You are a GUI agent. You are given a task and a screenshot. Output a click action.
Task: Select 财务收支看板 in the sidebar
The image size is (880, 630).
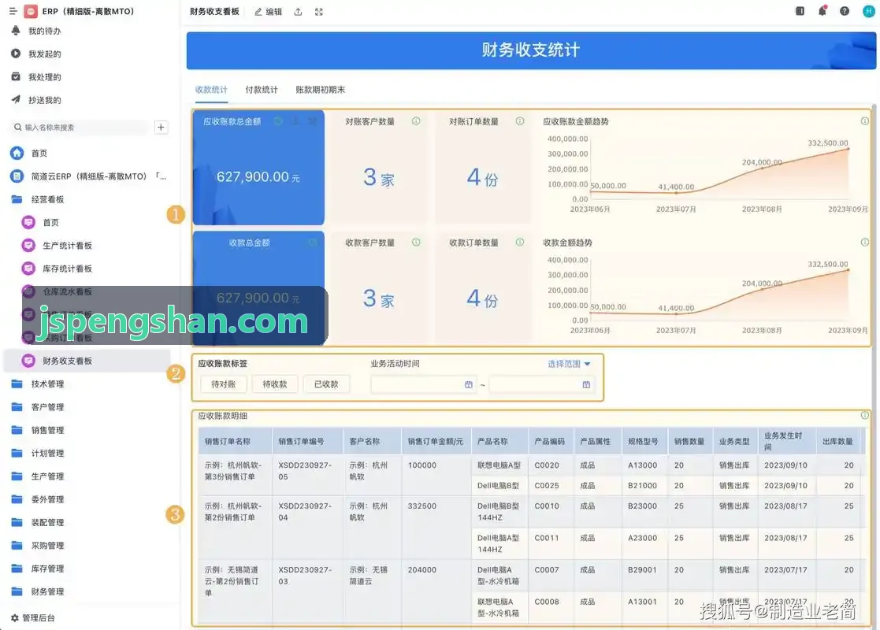[87, 361]
